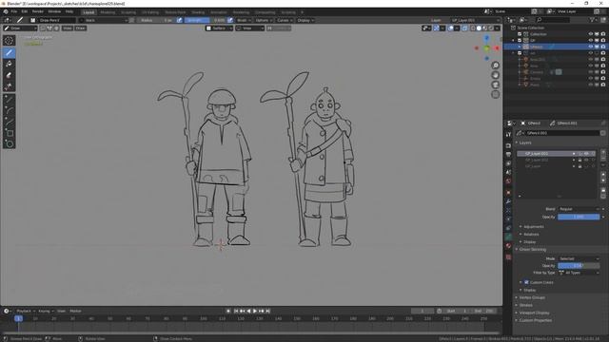609x342 pixels.
Task: Click the camera view toggle icon
Action: coord(495,85)
